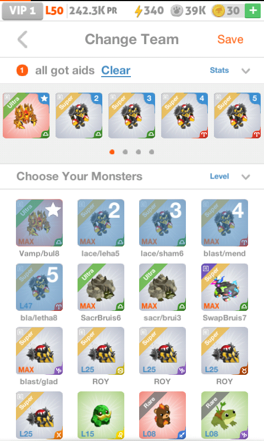Deselect bla/letha8 monster in slot 5
264x441 pixels.
(39, 287)
